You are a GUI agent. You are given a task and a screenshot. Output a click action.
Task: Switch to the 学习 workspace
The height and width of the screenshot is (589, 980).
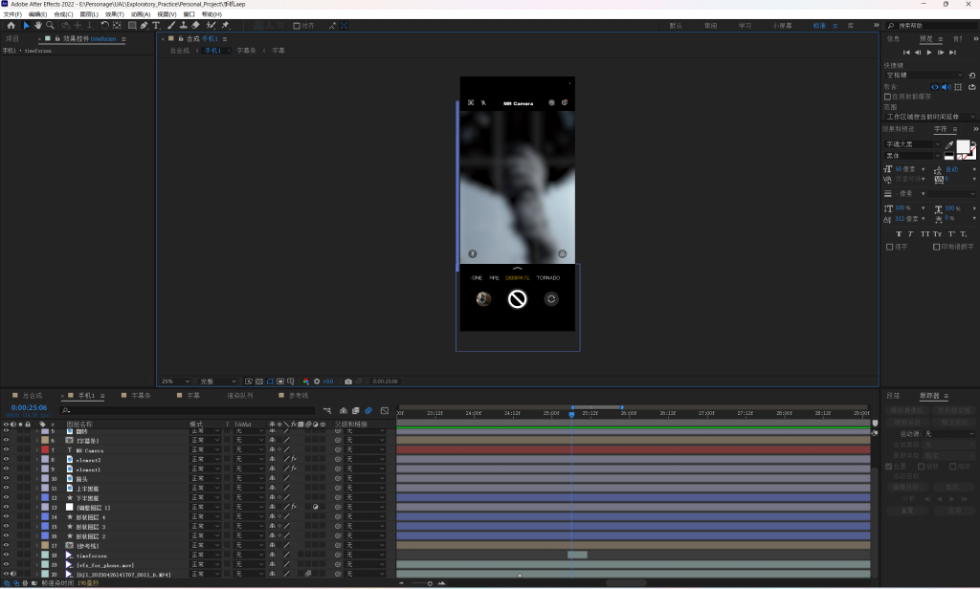[x=745, y=26]
